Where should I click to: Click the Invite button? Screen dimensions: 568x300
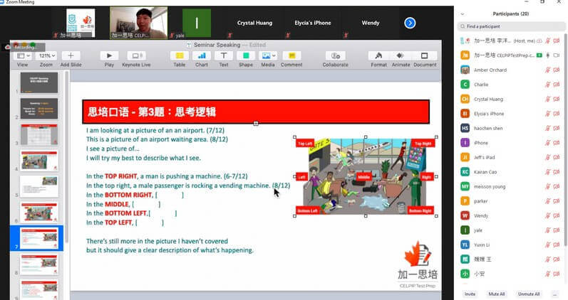(470, 294)
